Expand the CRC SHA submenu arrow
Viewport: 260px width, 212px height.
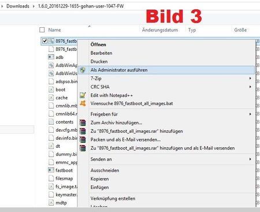[x=250, y=87]
